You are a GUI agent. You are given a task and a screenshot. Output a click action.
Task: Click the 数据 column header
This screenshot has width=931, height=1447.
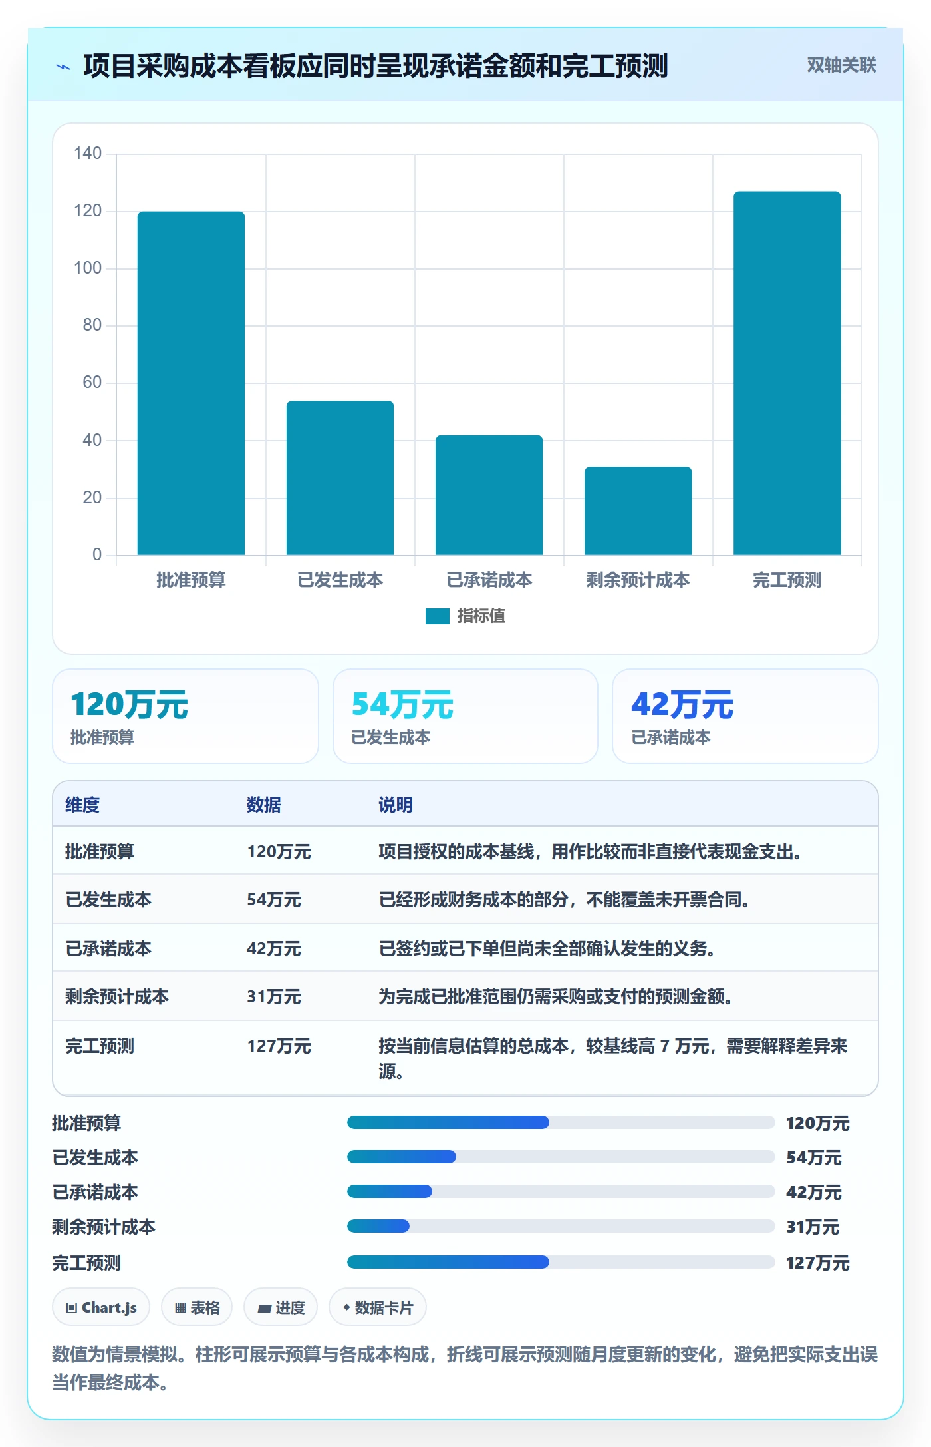264,805
